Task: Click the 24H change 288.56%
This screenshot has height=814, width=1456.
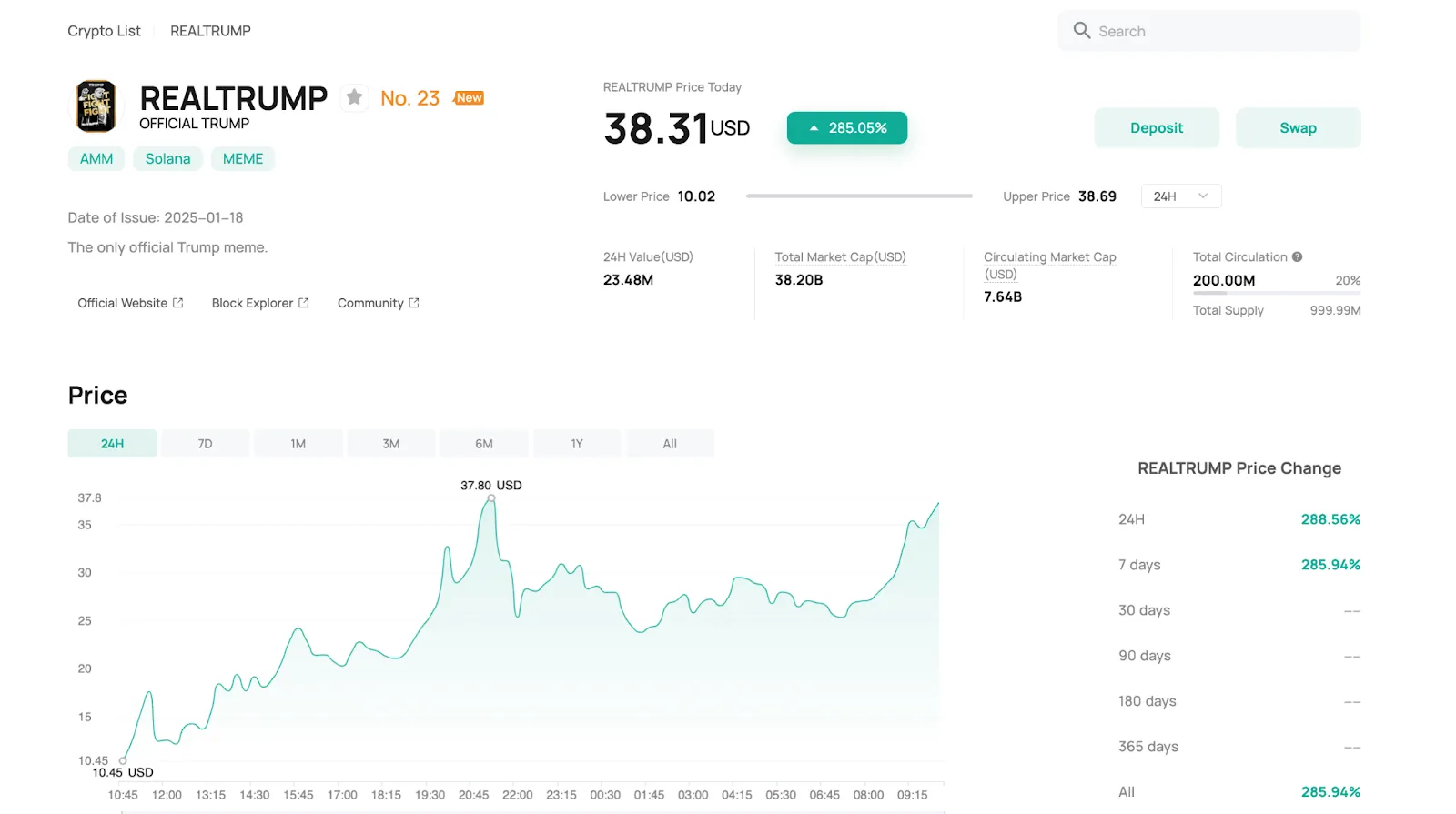Action: click(1330, 519)
